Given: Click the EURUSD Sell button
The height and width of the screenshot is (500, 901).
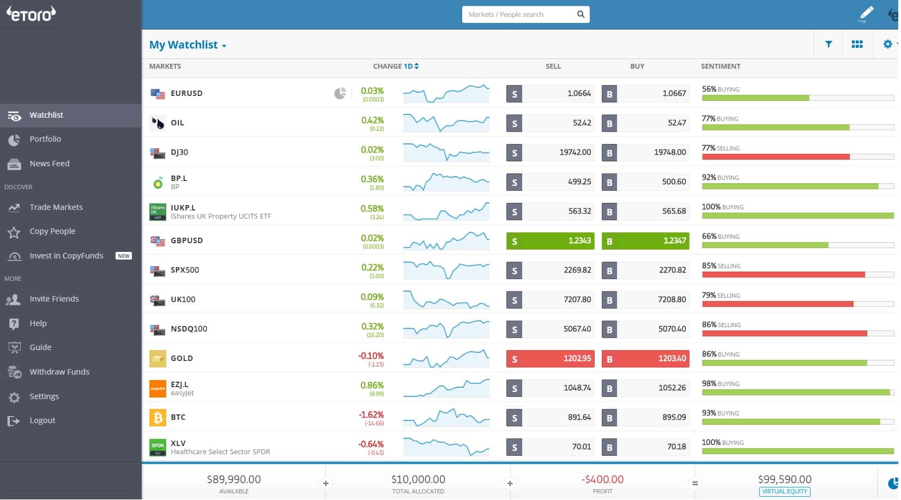Looking at the screenshot, I should pyautogui.click(x=551, y=94).
